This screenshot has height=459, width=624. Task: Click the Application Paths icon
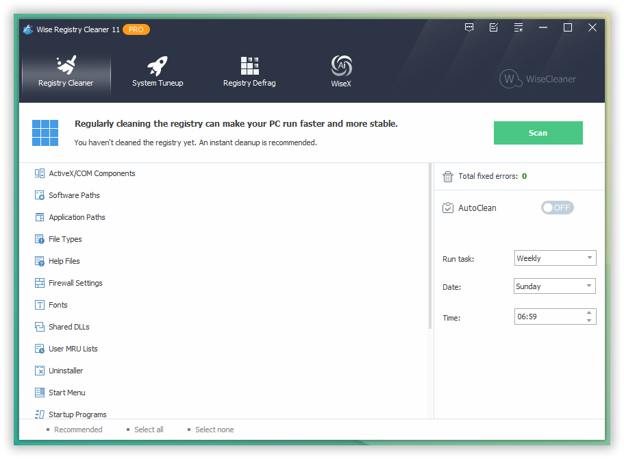coord(40,217)
